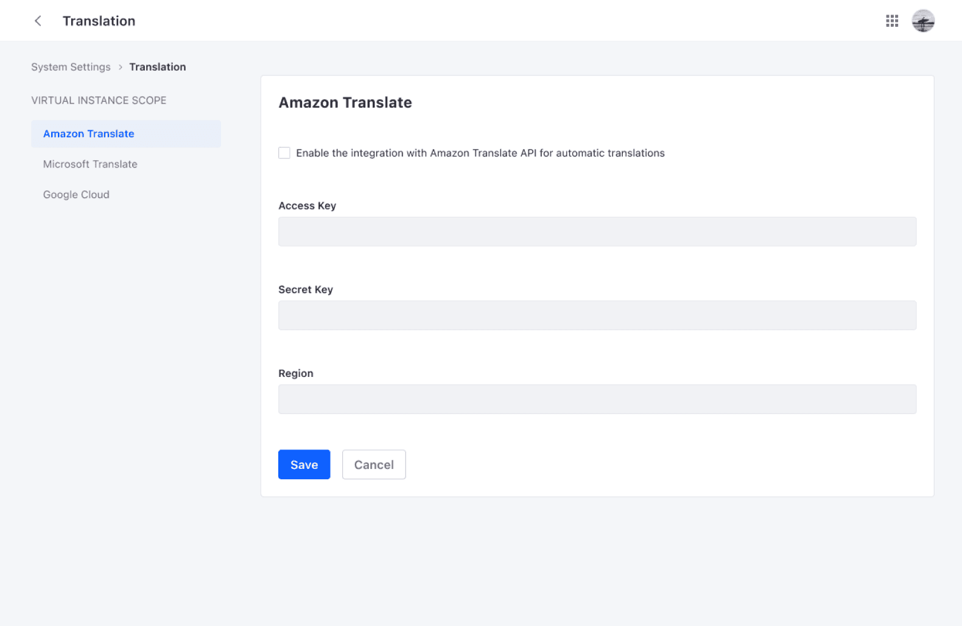
Task: Select Amazon Translate in the sidebar
Action: [x=89, y=134]
